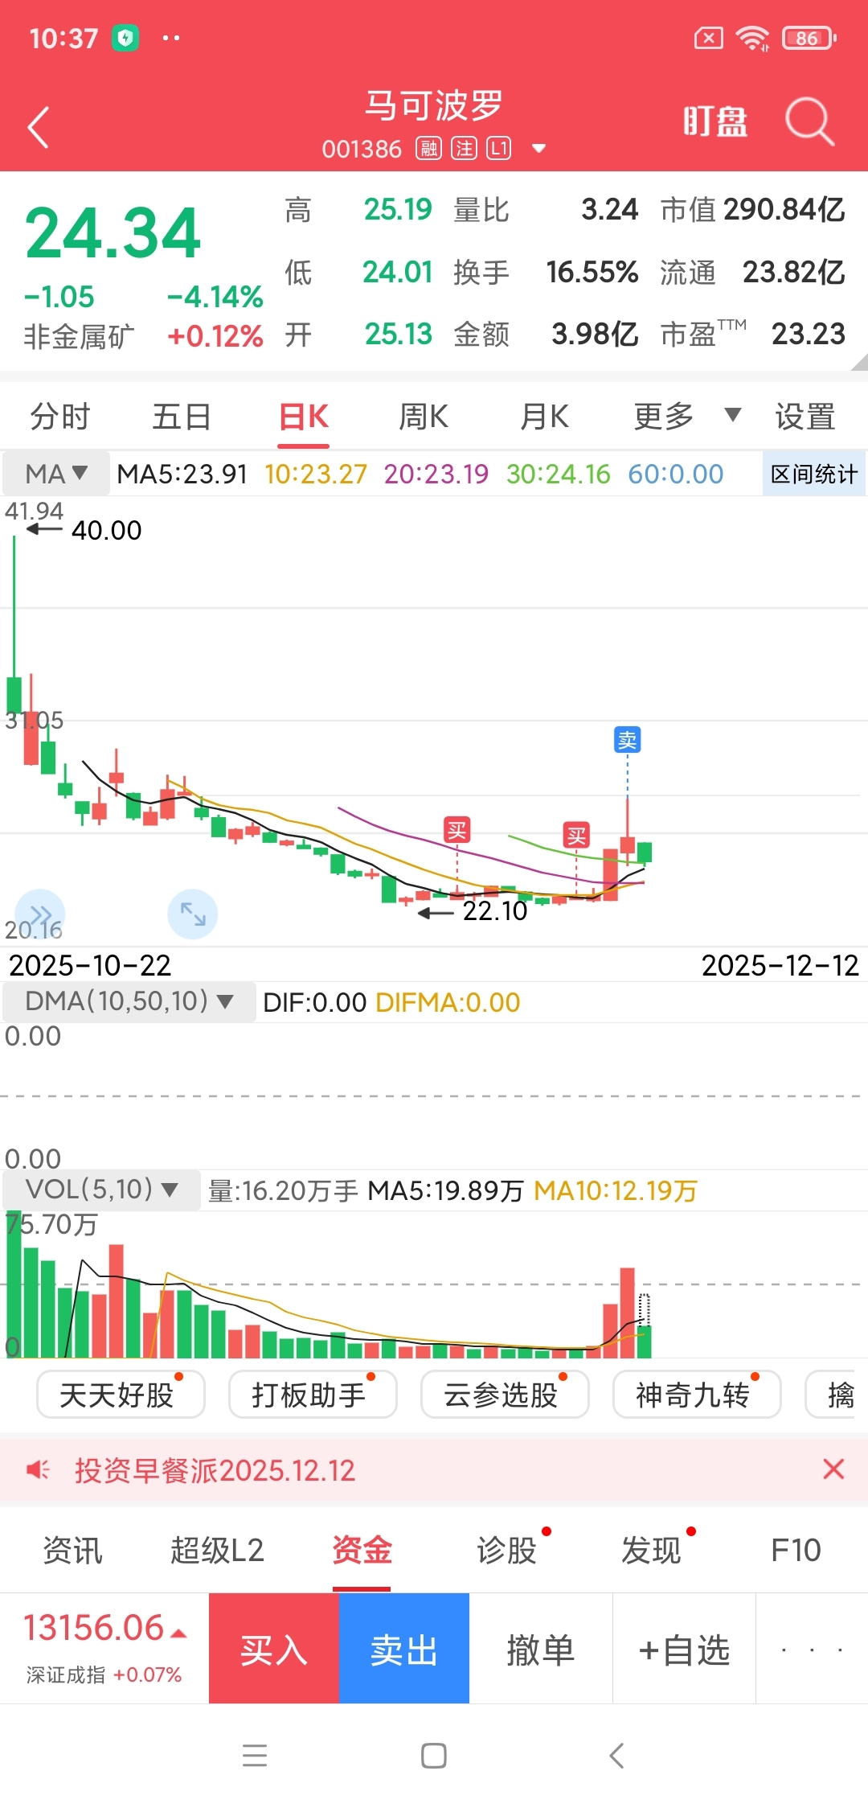Tap Android recent-apps menu icon

point(255,1755)
